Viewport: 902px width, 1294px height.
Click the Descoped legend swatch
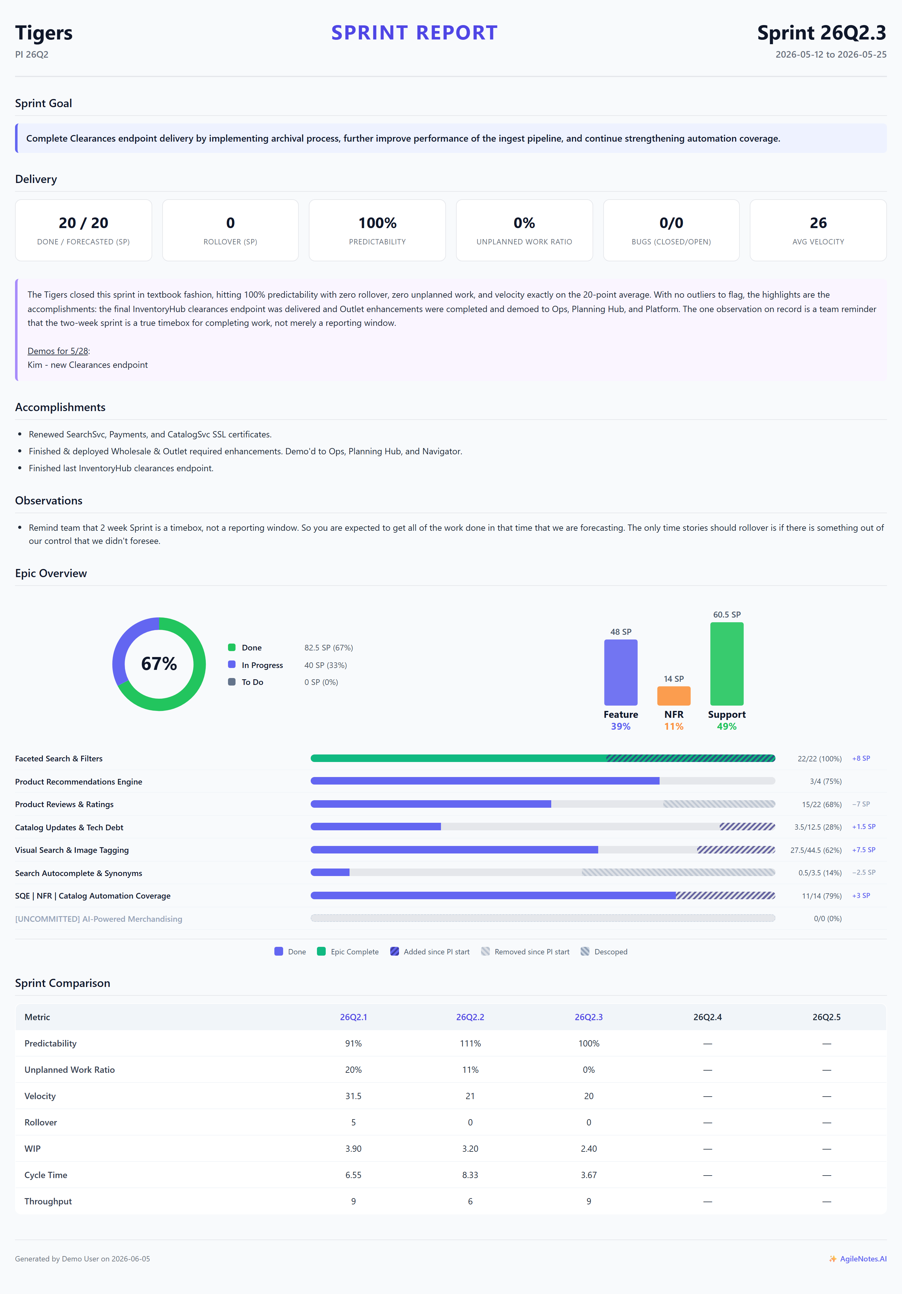click(585, 951)
